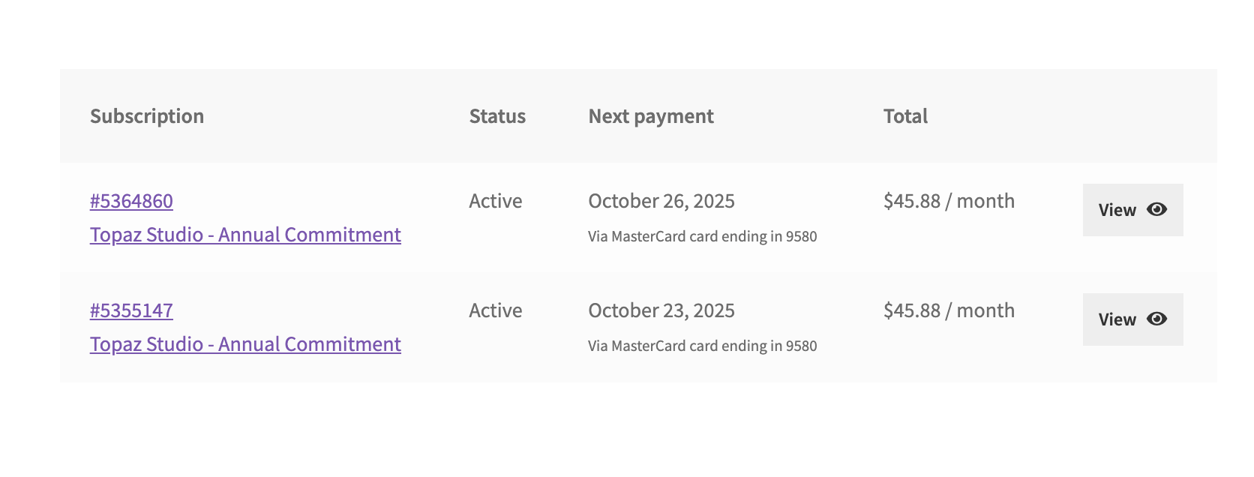Screen dimensions: 1254x477
Task: Click the Next payment column header
Action: click(651, 116)
